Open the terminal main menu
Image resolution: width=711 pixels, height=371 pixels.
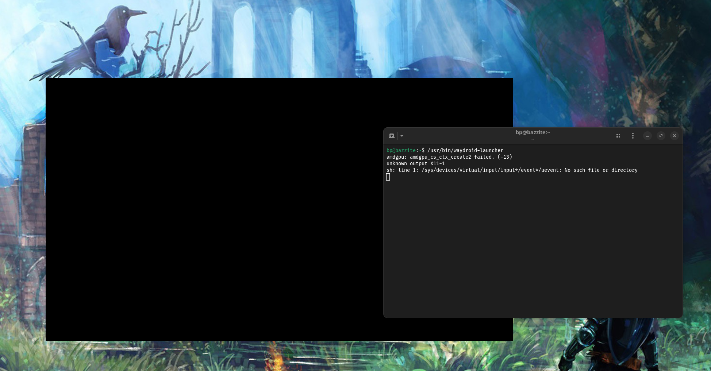coord(633,136)
